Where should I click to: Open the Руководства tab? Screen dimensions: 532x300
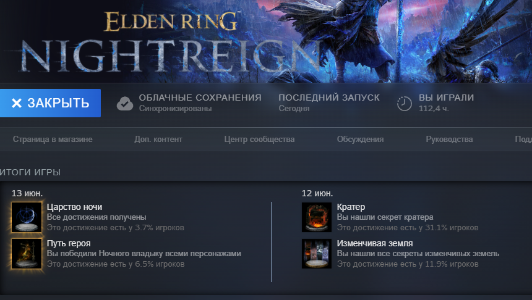(x=449, y=139)
